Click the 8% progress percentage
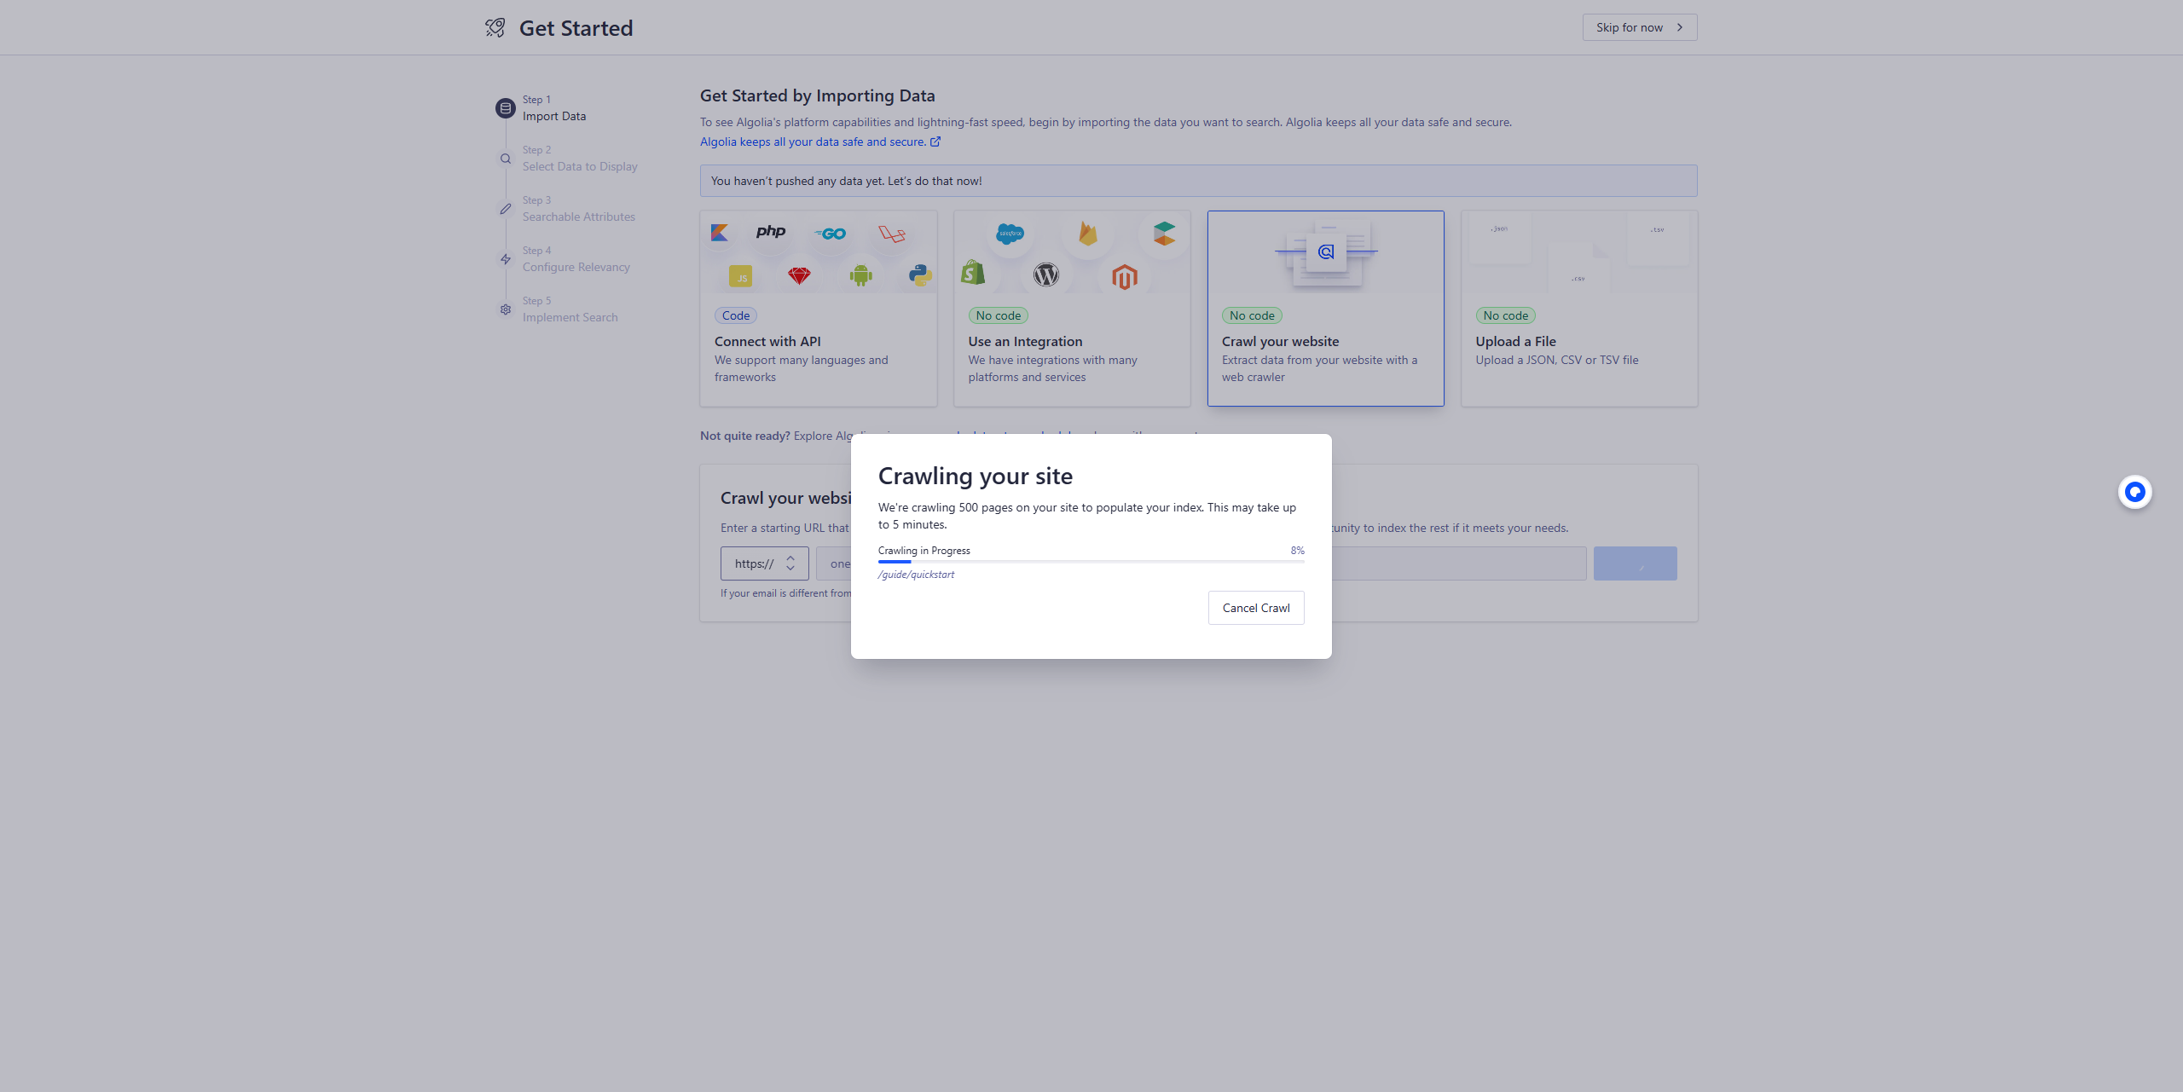The width and height of the screenshot is (2183, 1092). (x=1297, y=551)
